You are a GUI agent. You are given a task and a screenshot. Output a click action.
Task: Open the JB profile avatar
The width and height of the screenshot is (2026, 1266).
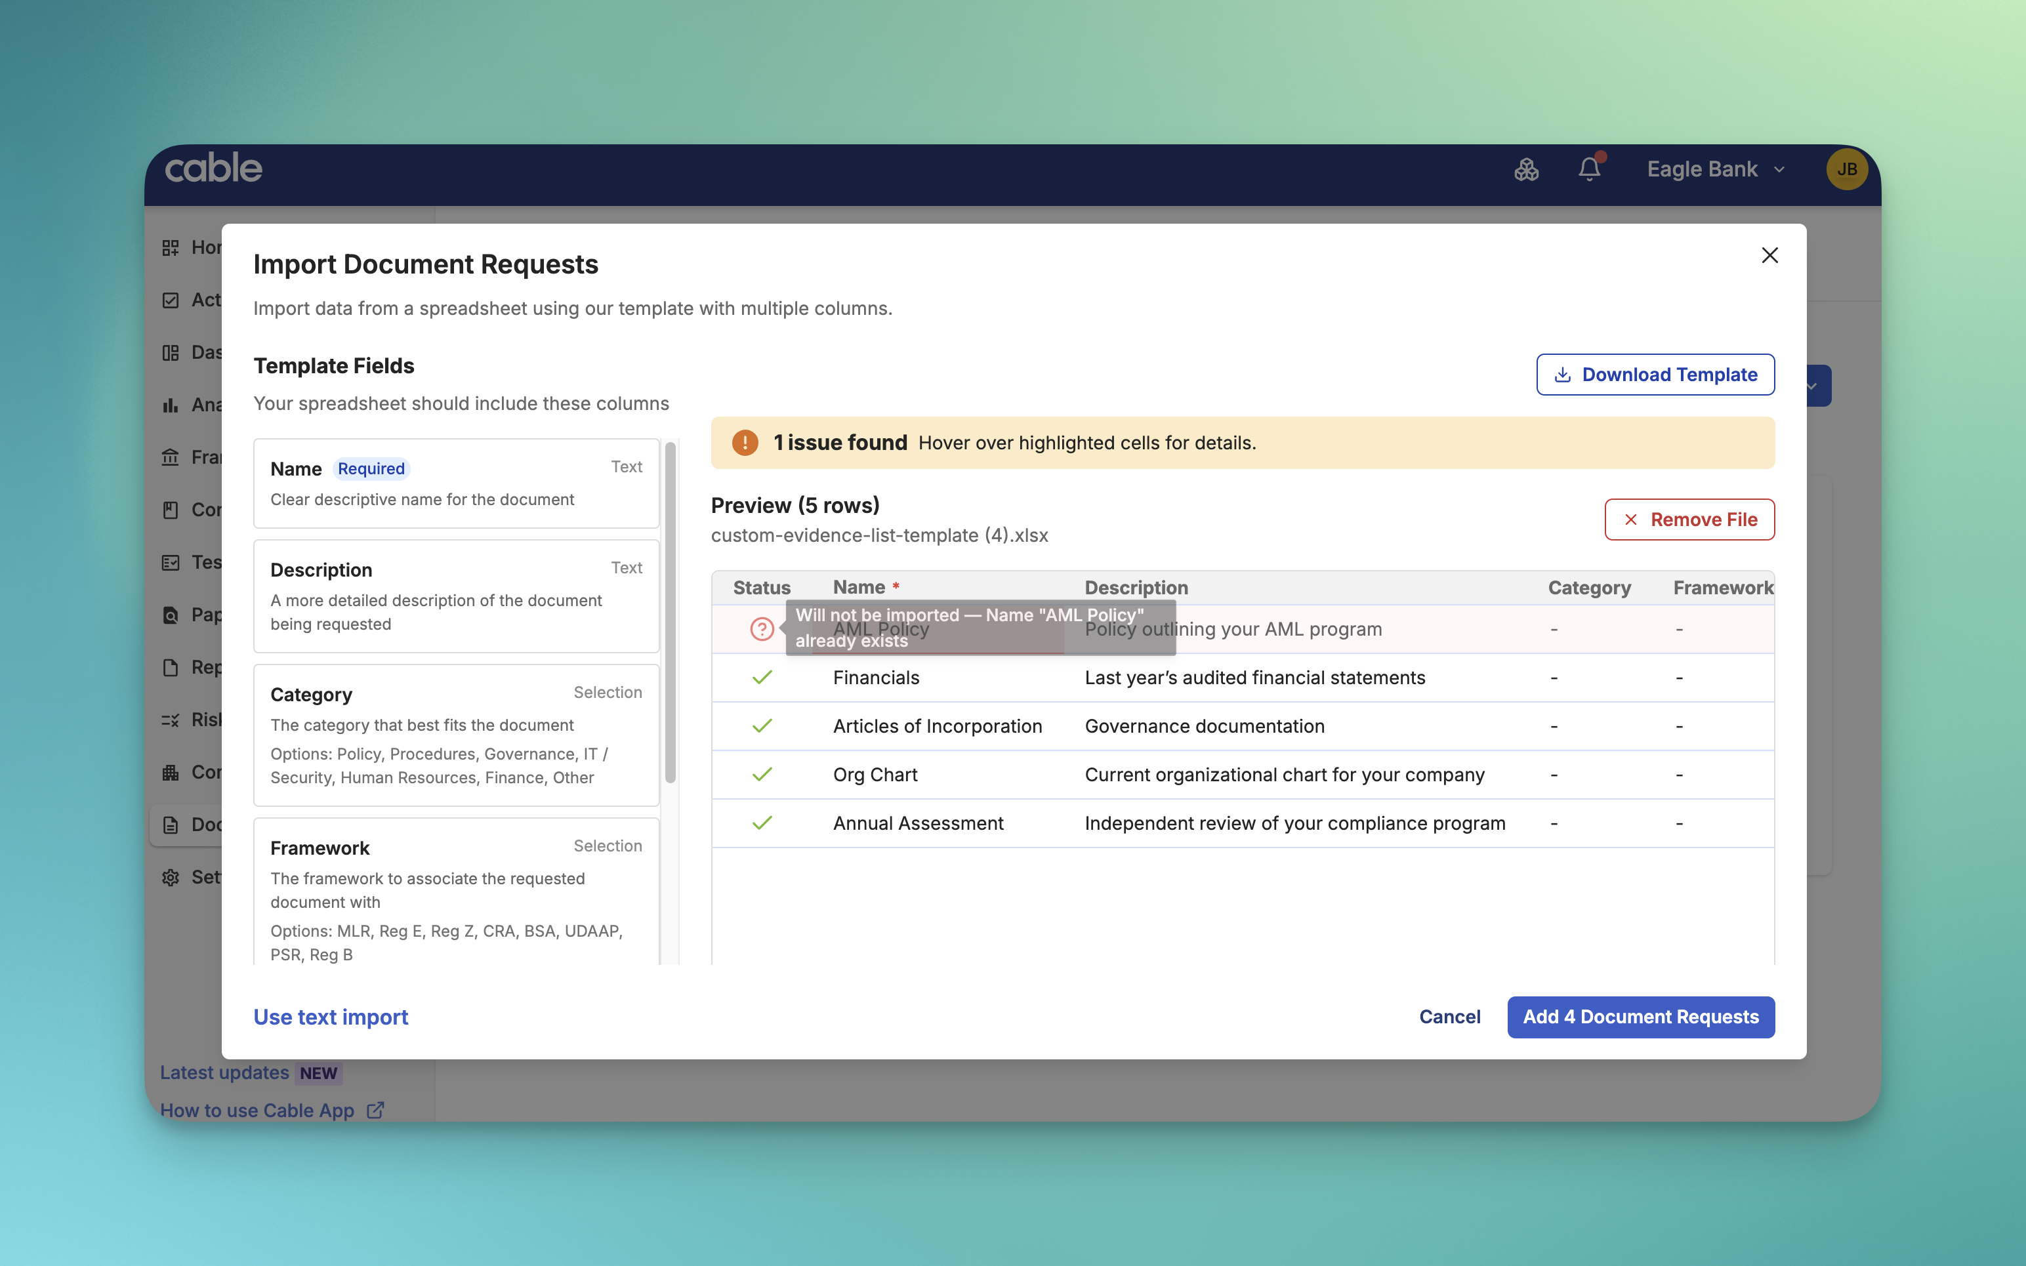pyautogui.click(x=1846, y=169)
